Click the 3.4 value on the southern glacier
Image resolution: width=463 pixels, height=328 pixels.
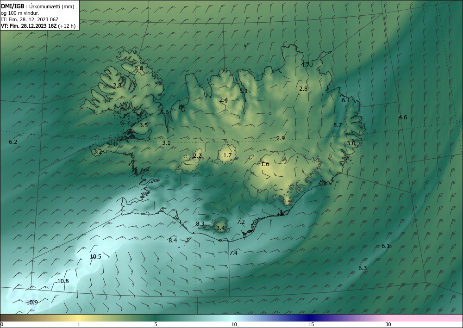pyautogui.click(x=220, y=228)
